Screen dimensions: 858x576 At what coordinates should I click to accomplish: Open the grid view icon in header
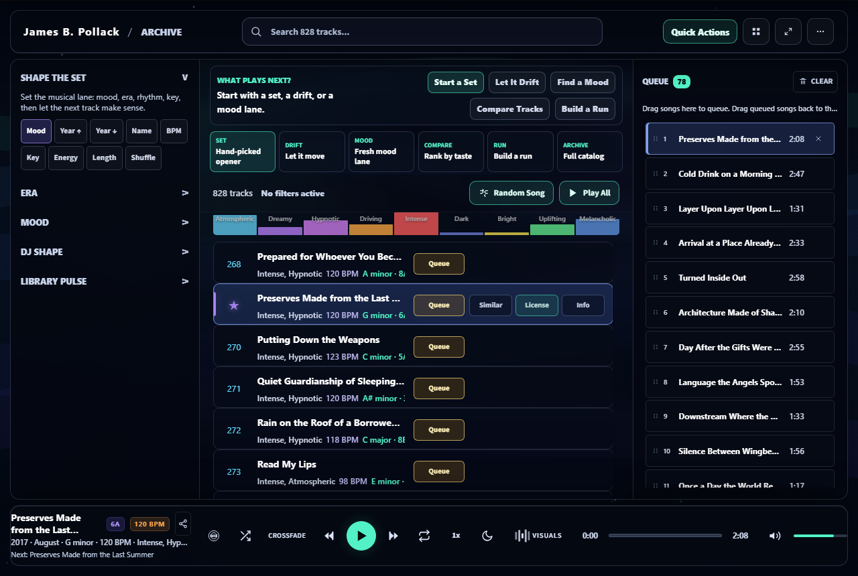point(756,31)
